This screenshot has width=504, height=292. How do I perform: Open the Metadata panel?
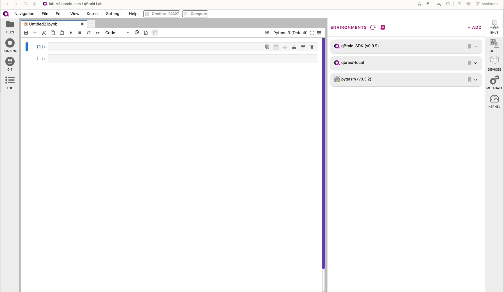click(494, 83)
